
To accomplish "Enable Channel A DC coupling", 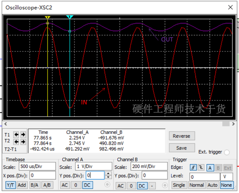I will [x=87, y=185].
